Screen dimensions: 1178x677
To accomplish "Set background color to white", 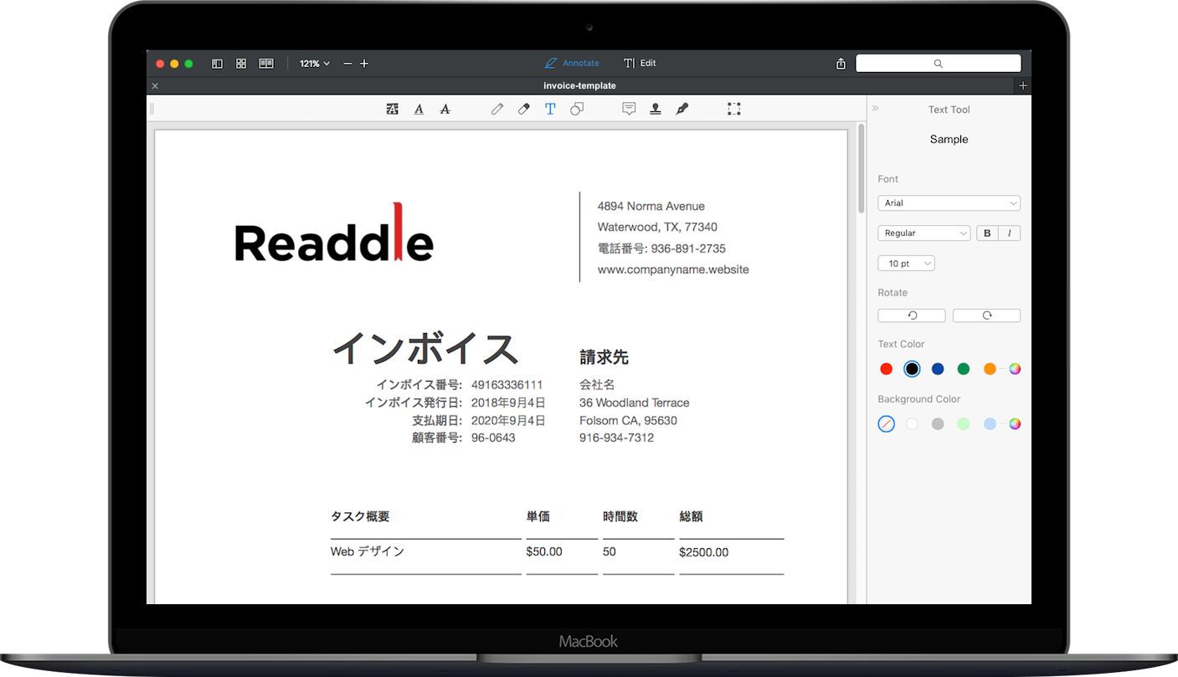I will coord(912,424).
